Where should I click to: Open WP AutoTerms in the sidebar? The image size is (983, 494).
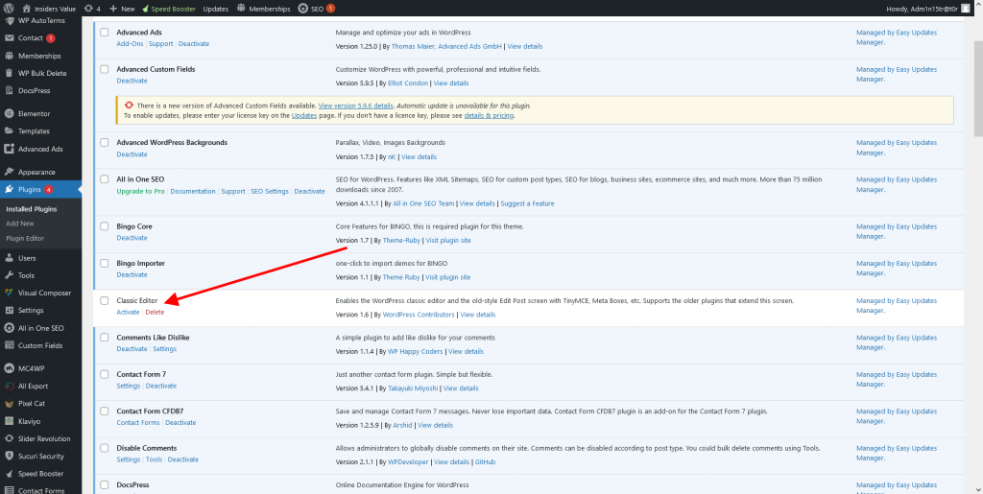point(40,21)
